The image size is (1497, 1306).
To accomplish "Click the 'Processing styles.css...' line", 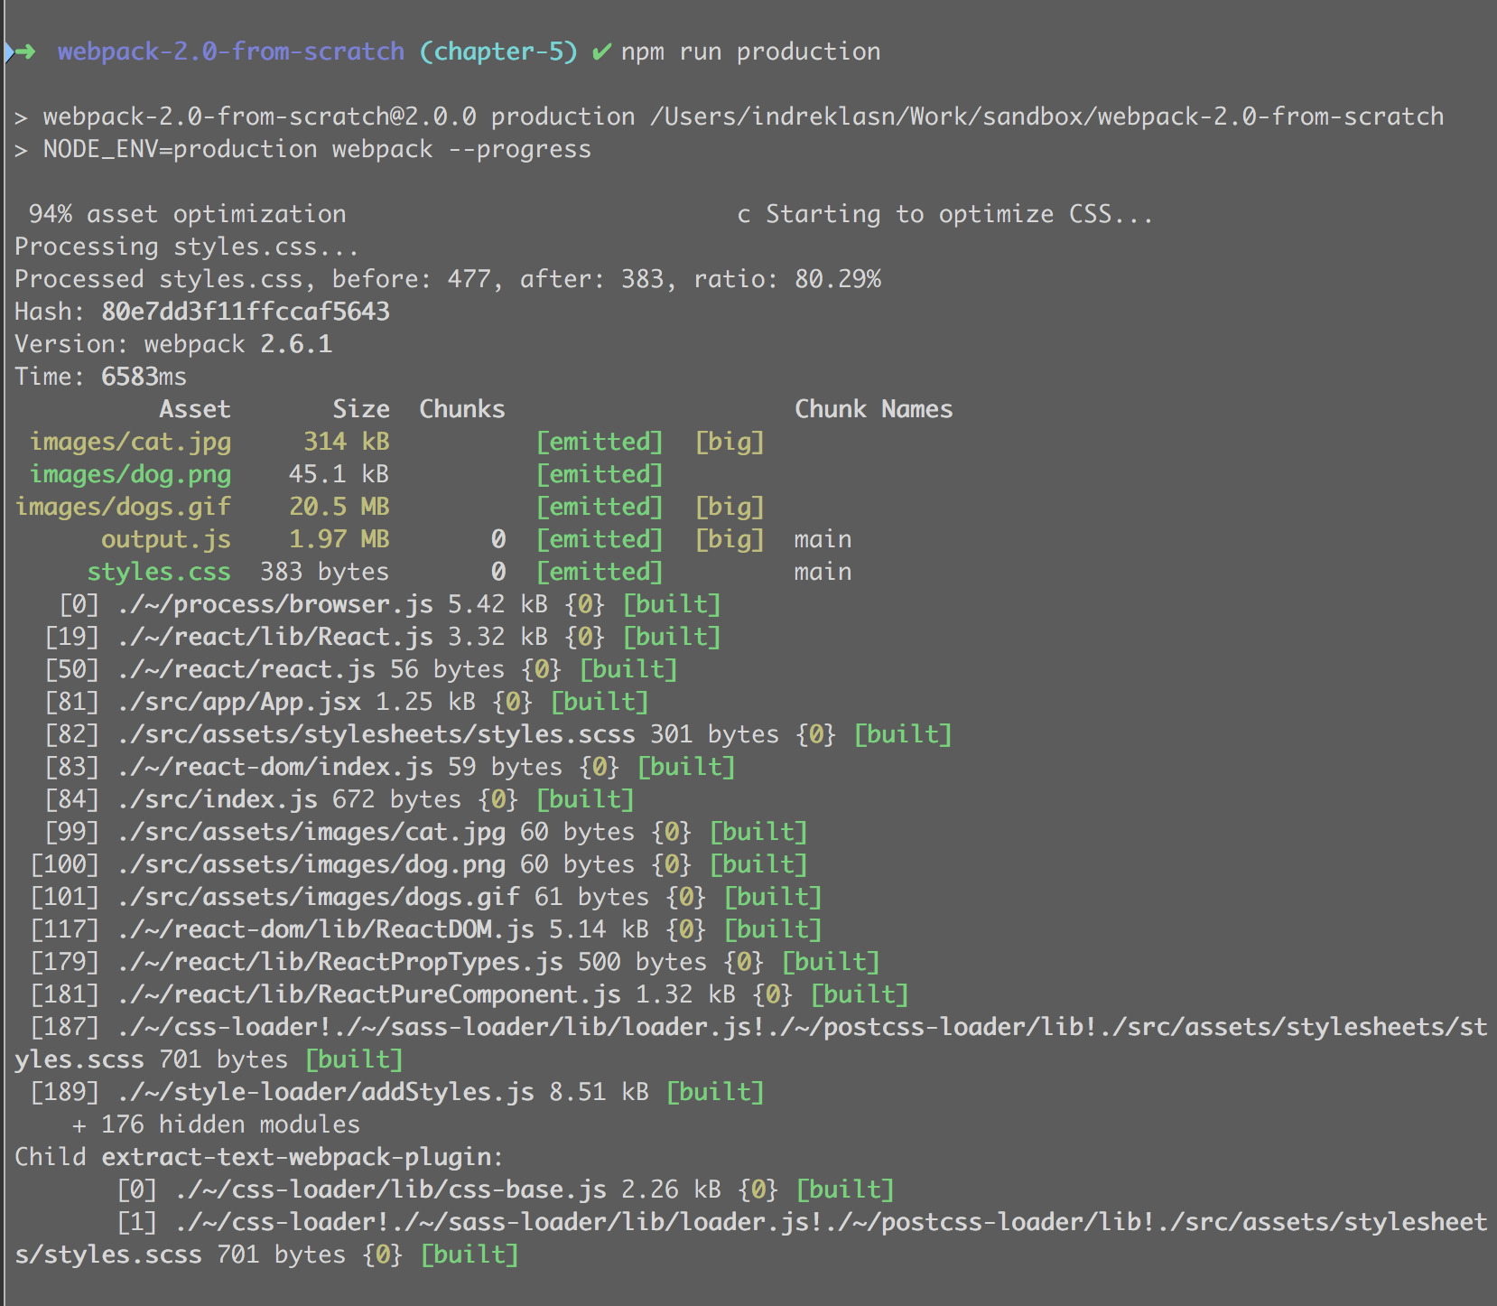I will tap(187, 247).
